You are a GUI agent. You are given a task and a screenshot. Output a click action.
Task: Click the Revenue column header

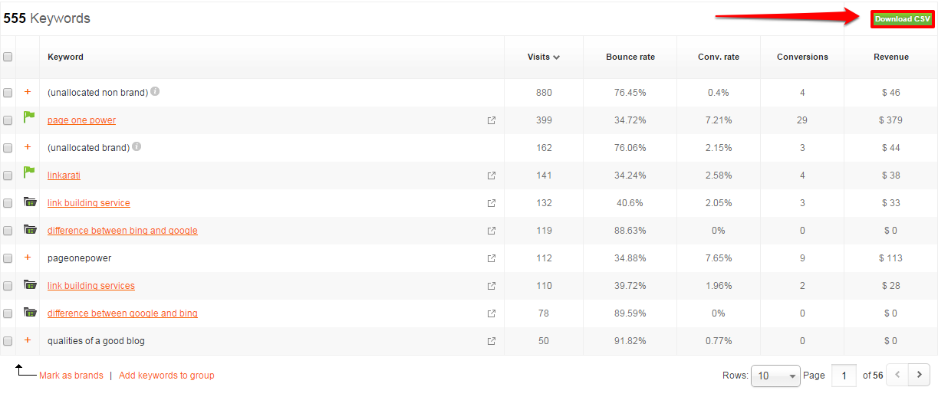tap(890, 57)
